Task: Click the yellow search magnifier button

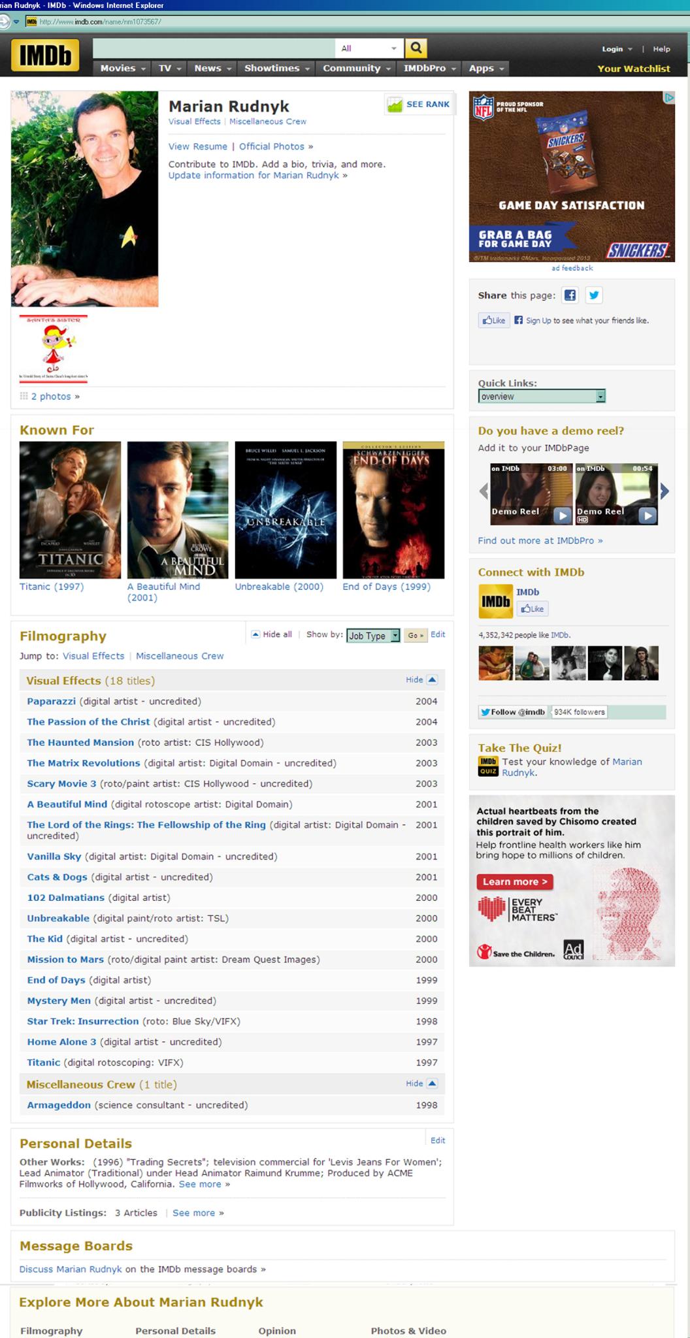Action: tap(416, 48)
